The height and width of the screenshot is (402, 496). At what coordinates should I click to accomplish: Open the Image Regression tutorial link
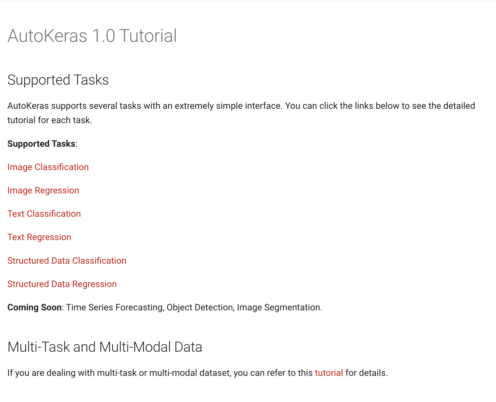click(x=43, y=191)
